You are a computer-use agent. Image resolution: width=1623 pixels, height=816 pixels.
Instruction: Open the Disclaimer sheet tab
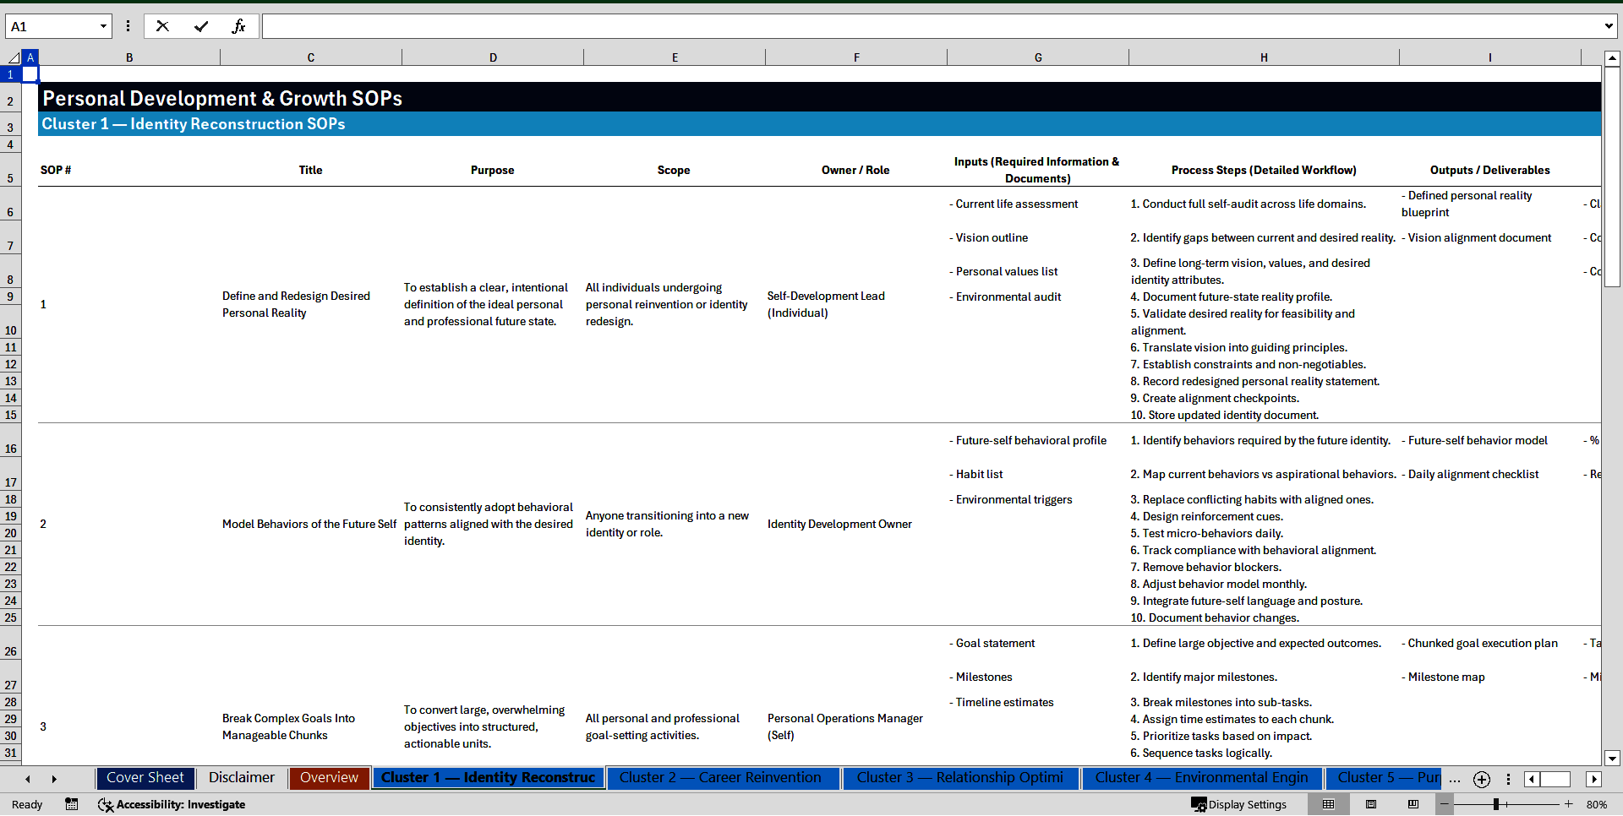(241, 778)
